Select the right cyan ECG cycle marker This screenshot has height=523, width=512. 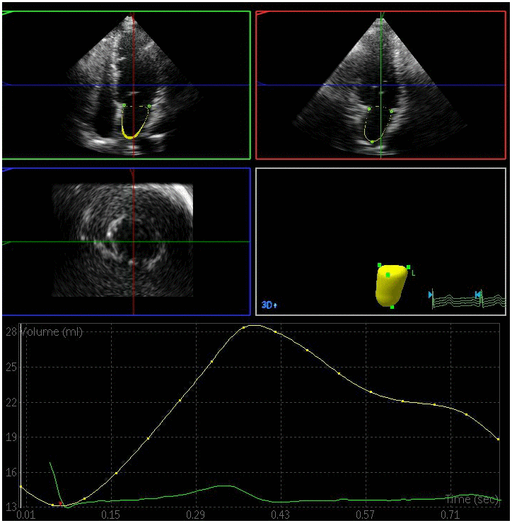(479, 295)
